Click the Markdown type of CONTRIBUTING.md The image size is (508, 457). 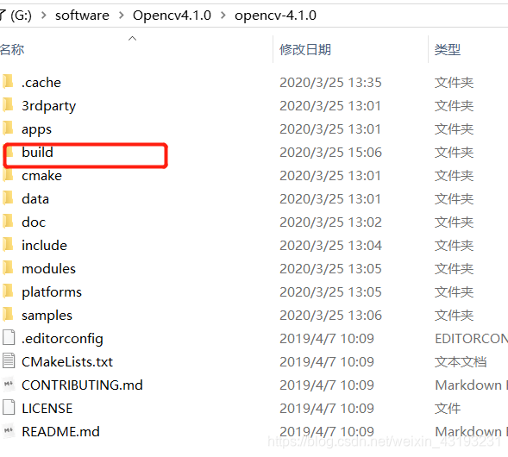(x=472, y=385)
